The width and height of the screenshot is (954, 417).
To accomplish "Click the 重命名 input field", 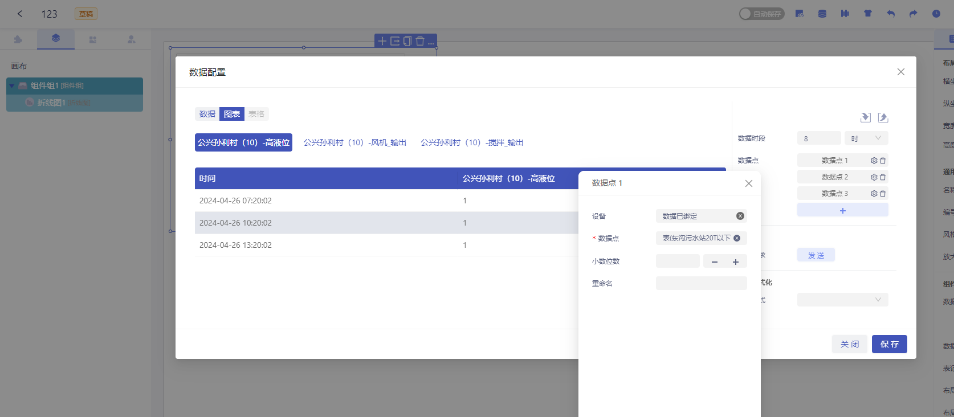I will click(x=702, y=283).
